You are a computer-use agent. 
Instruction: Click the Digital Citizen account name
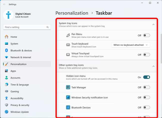point(23,14)
